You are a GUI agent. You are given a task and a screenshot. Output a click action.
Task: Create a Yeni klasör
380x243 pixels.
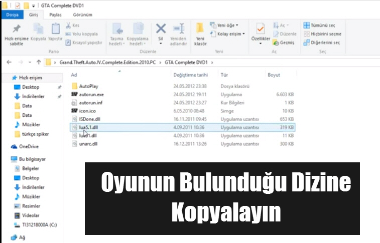200,35
